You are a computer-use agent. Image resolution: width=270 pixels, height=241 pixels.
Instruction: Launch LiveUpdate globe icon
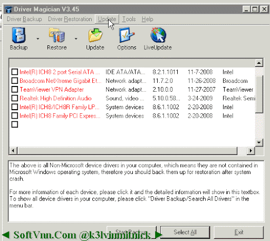(158, 35)
